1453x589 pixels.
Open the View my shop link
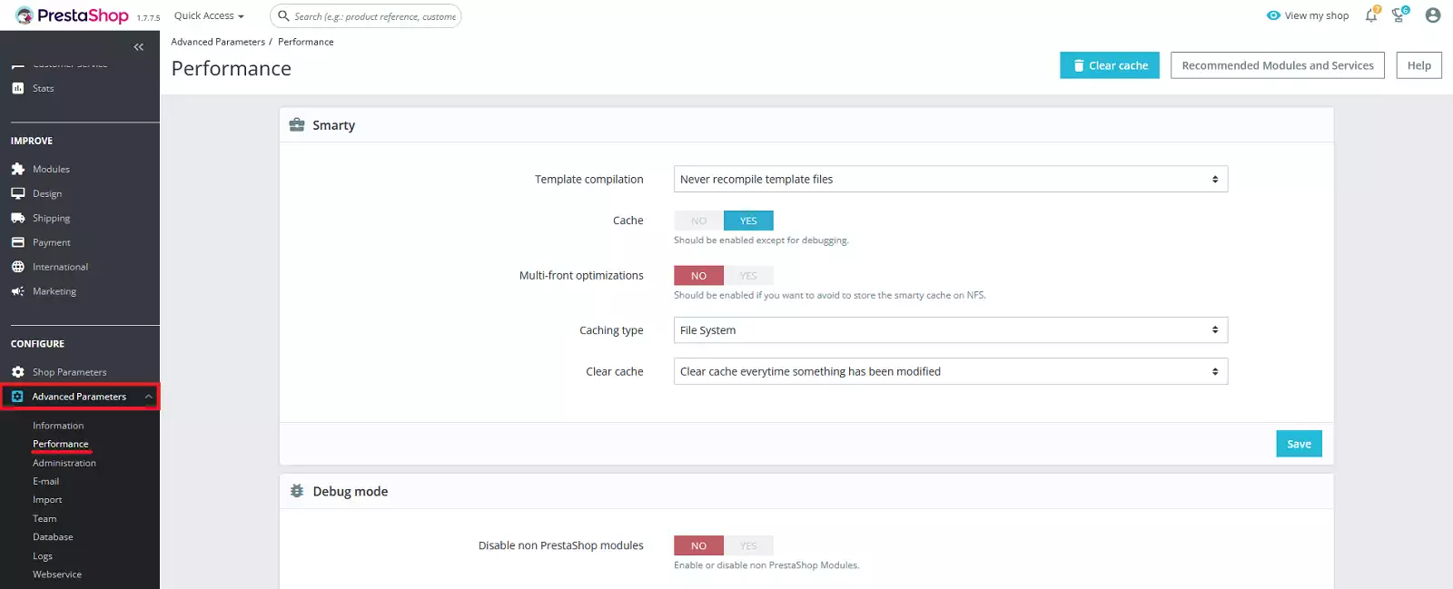[x=1308, y=15]
